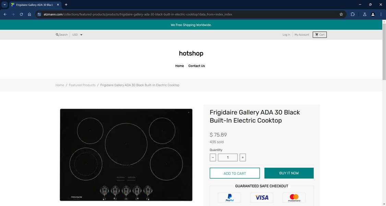Screen dimensions: 386x206
Task: Open the shopping Cart
Action: (x=319, y=35)
